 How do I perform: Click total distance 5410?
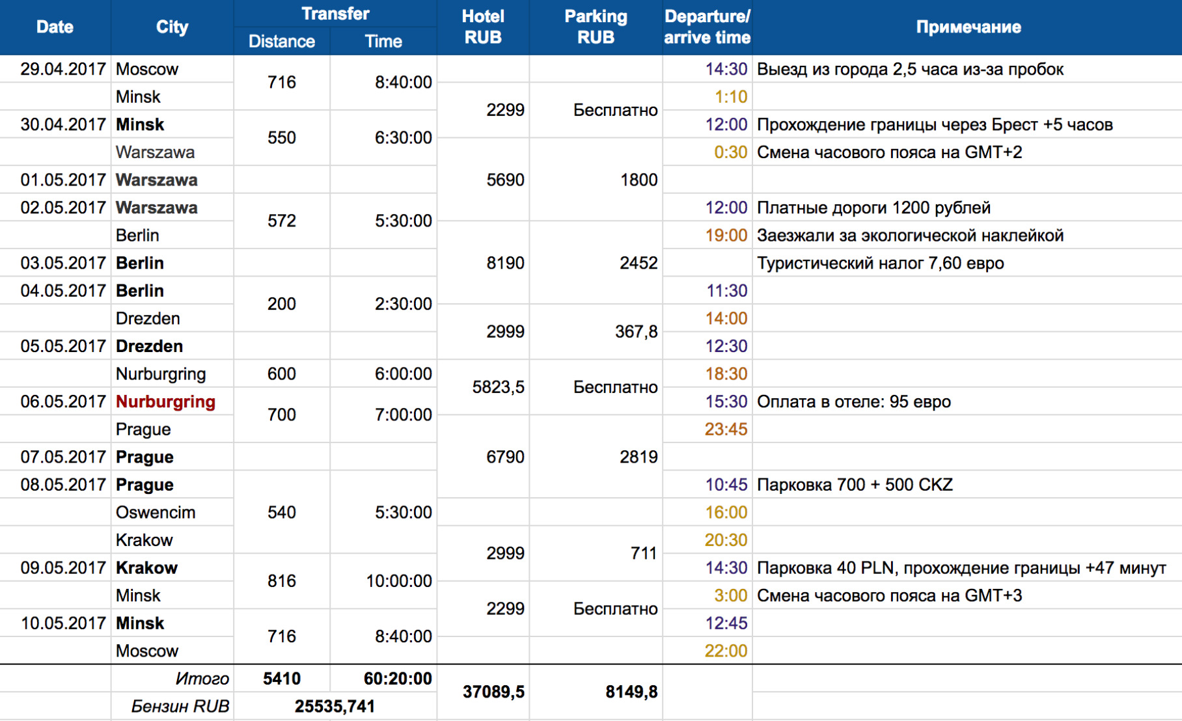click(282, 679)
